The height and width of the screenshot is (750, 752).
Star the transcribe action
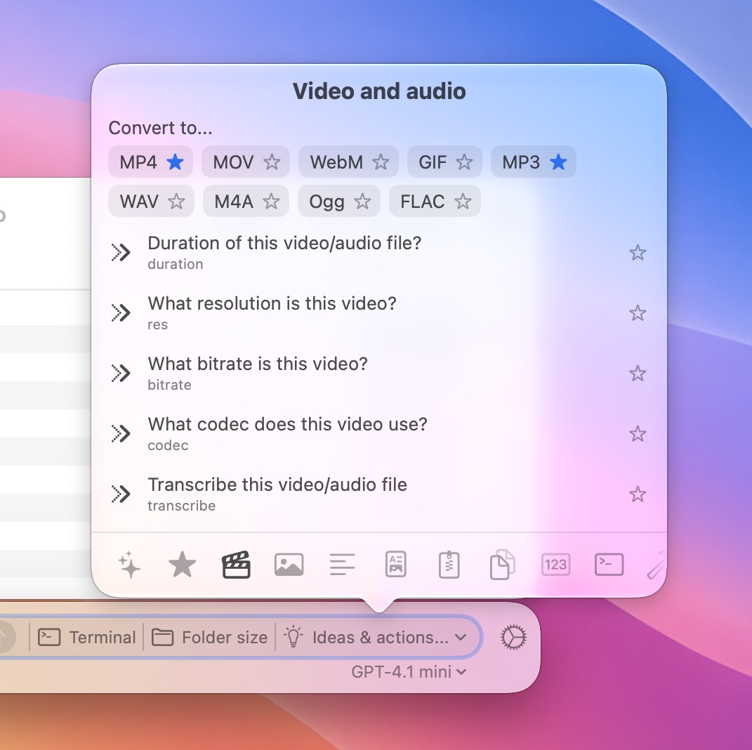coord(638,494)
